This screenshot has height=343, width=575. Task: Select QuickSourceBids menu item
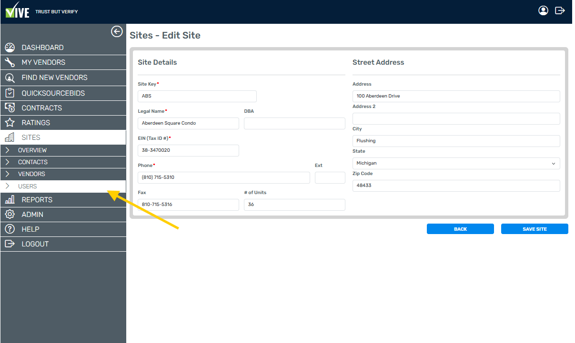coord(63,93)
